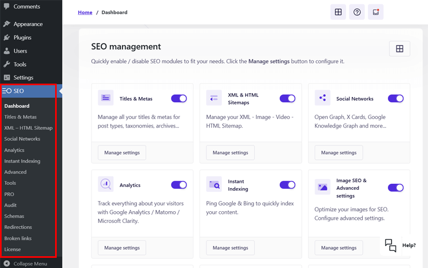Open Analytics in the SEO submenu
Viewport: 428px width, 268px height.
click(x=14, y=150)
